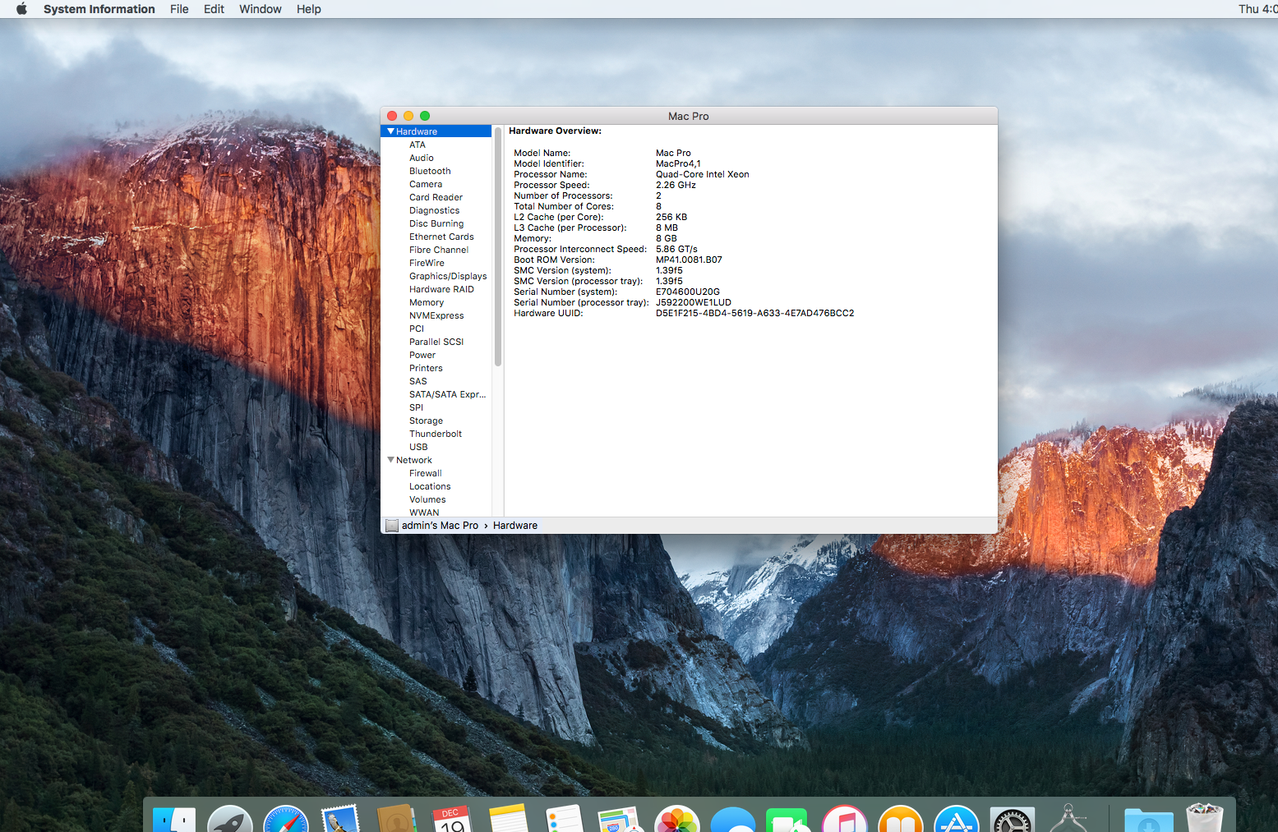
Task: Open iBooks icon in the Dock
Action: [x=900, y=820]
